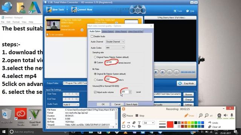Screen dimensions: 241x135
Task: Open the Edit menu in Notepad
Action: pos(8,22)
